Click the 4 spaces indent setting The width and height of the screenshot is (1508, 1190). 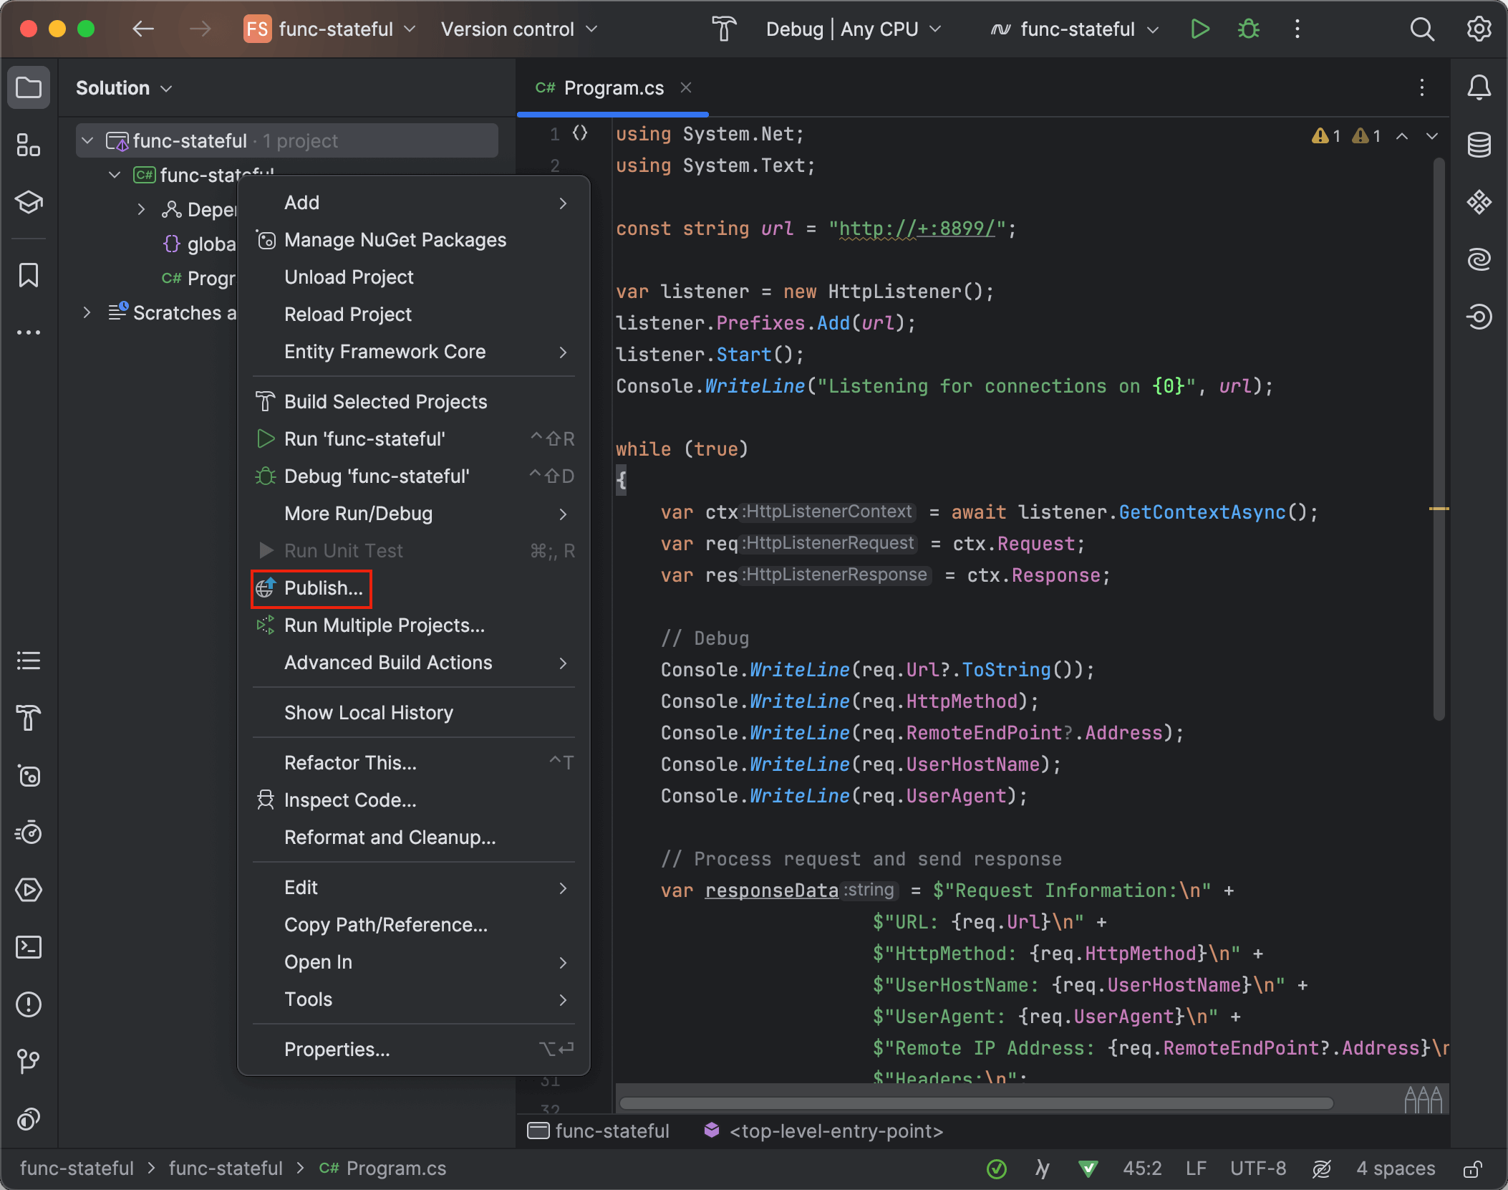click(x=1395, y=1169)
